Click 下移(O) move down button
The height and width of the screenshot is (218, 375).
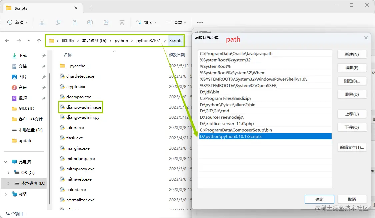[x=352, y=127]
